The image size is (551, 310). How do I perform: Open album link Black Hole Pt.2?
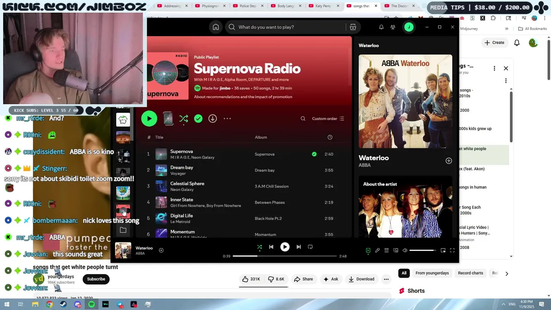(268, 218)
